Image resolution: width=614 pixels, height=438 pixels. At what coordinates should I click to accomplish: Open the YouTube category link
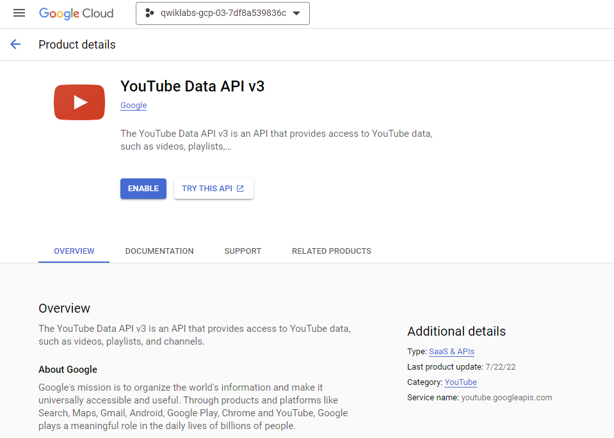(460, 382)
